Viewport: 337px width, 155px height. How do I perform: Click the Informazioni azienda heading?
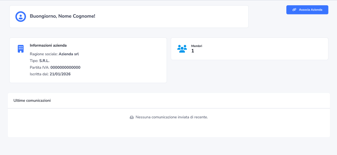coord(48,45)
